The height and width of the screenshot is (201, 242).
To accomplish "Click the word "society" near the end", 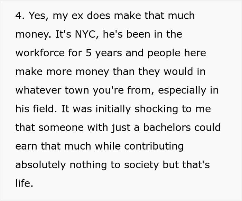I will [141, 165].
